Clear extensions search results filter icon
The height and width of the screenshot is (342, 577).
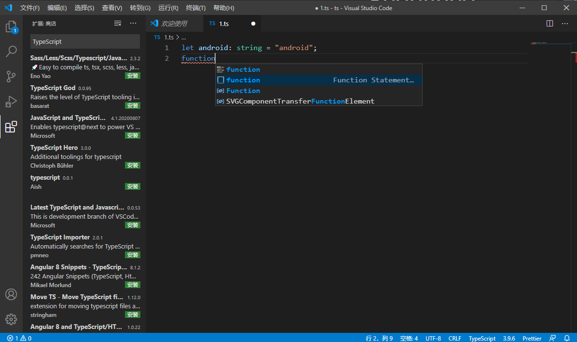pyautogui.click(x=118, y=24)
